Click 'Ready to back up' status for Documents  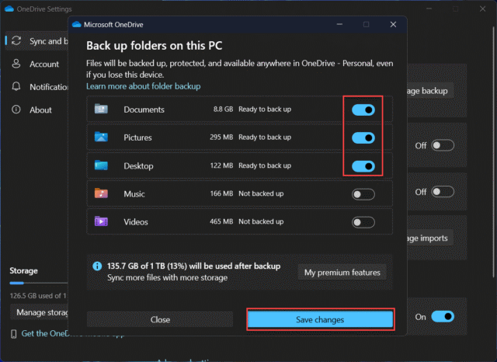click(265, 109)
